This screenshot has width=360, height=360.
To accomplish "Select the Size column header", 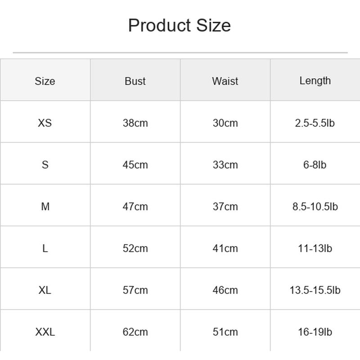I will coord(45,80).
